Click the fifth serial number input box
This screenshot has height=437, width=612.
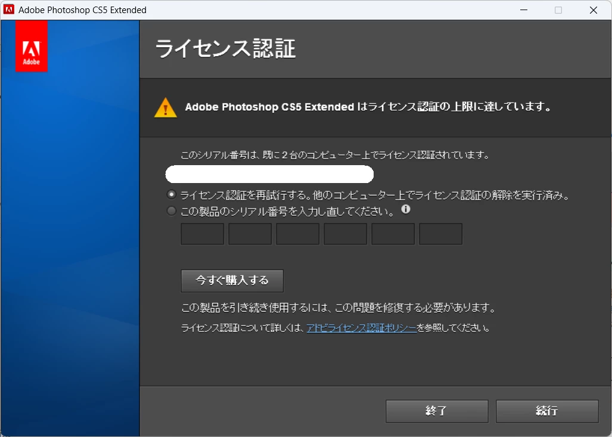click(x=393, y=234)
